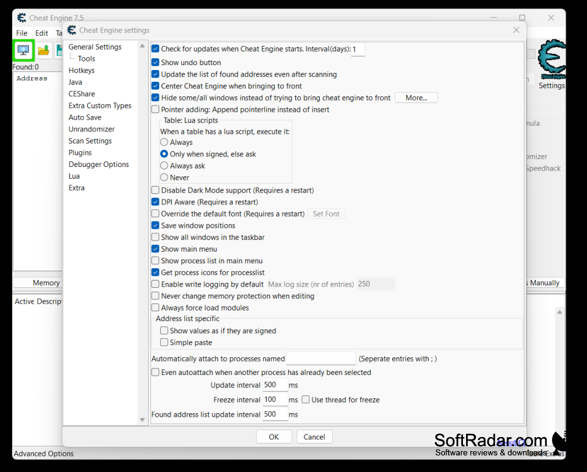The image size is (587, 472).
Task: Toggle 'Show main menu' checkbox
Action: [155, 249]
